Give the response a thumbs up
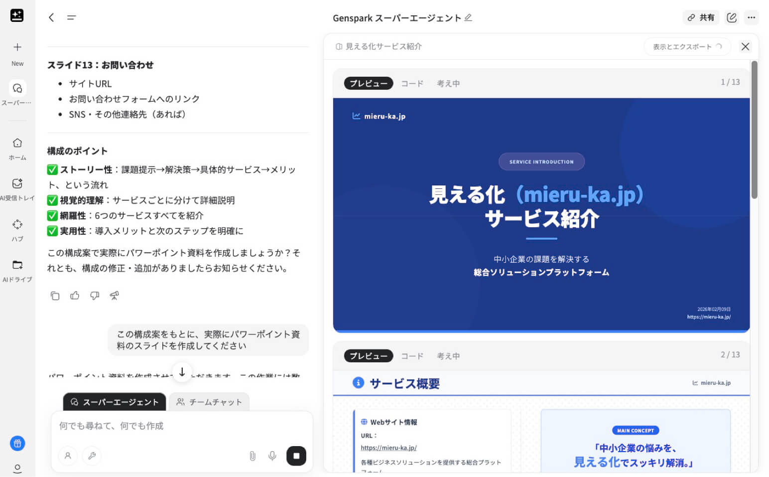Viewport: 769px width, 477px height. point(75,296)
